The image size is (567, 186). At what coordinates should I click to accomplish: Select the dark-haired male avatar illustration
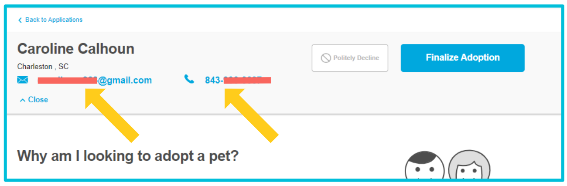point(424,167)
